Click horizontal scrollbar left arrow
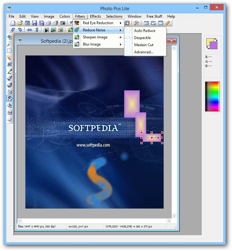Viewport: 232px width, 251px height. (x=20, y=221)
